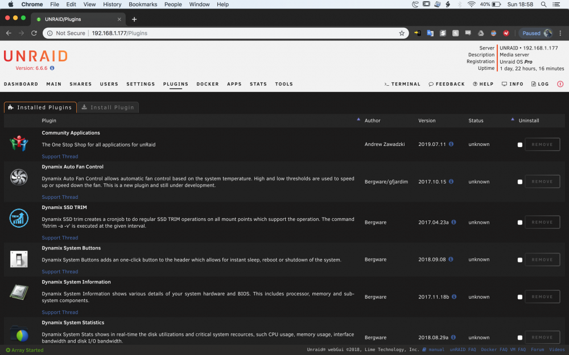Open Chrome's Bookmarks menu

pyautogui.click(x=143, y=5)
